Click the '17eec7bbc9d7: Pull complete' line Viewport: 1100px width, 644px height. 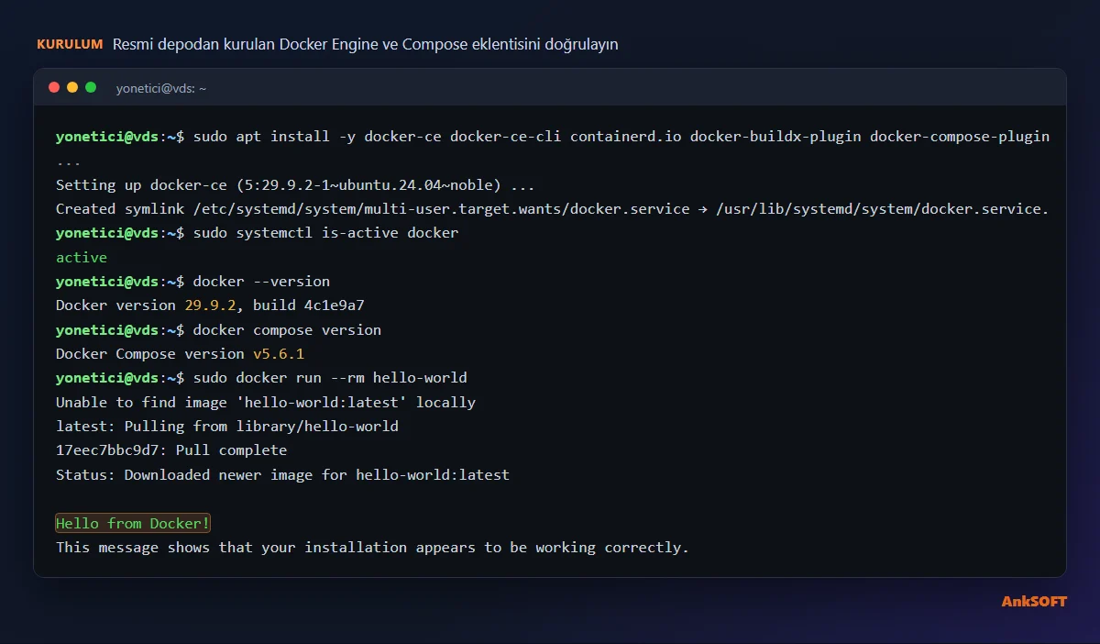[171, 450]
